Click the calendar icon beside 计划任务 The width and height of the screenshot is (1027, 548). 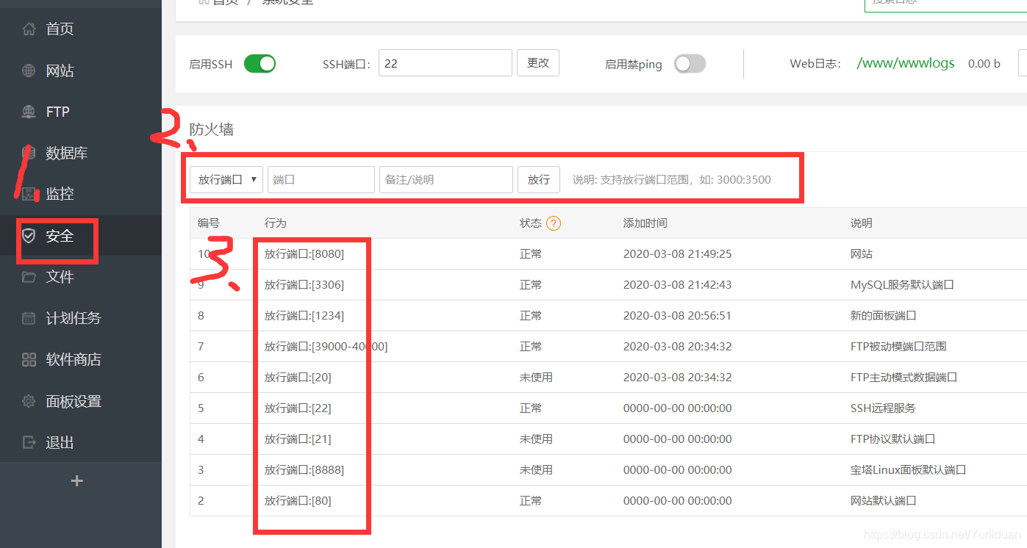tap(29, 318)
